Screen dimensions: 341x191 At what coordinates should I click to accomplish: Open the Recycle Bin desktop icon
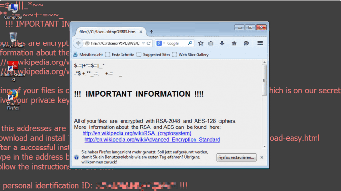[13, 40]
